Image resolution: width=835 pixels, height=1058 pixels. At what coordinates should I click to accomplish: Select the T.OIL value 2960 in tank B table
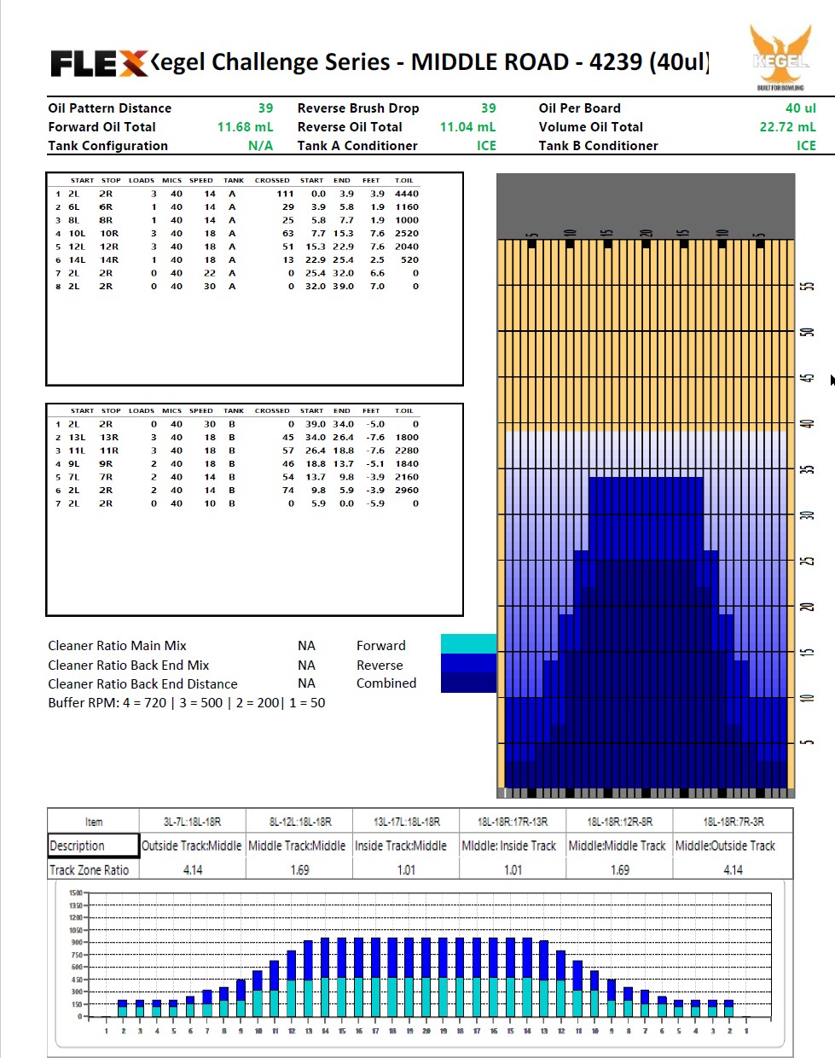[x=407, y=491]
